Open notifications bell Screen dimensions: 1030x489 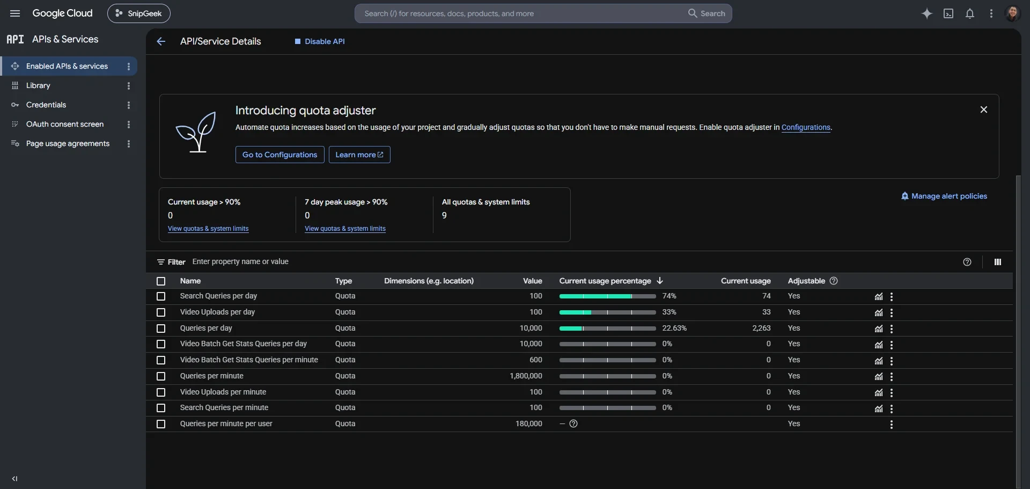coord(970,13)
